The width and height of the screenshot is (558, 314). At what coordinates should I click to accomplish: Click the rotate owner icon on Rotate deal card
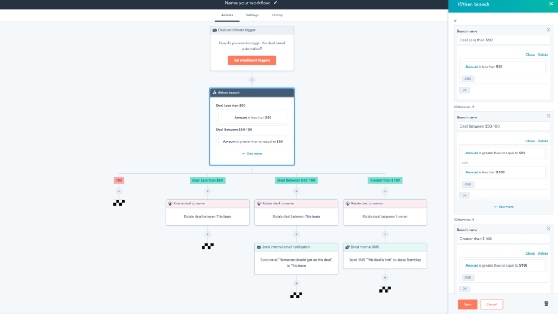coord(169,204)
